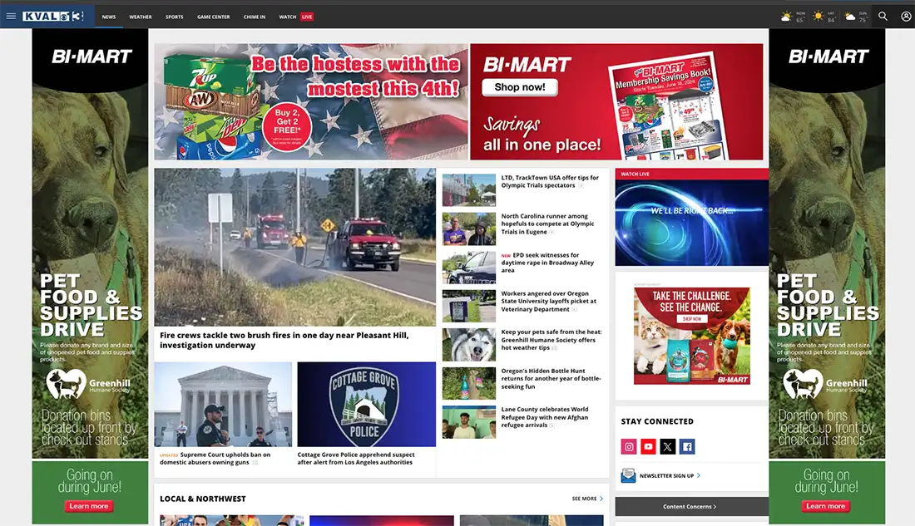Image resolution: width=915 pixels, height=526 pixels.
Task: Open the hamburger menu icon
Action: (11, 17)
